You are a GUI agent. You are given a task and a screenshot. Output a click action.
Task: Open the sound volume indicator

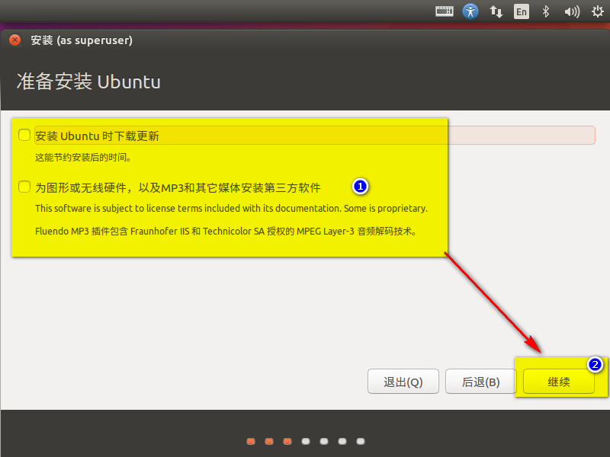coord(572,11)
